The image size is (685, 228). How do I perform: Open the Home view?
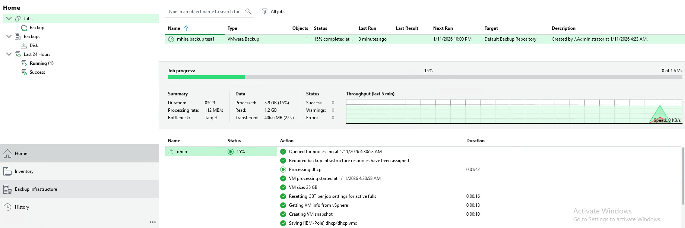pos(79,153)
